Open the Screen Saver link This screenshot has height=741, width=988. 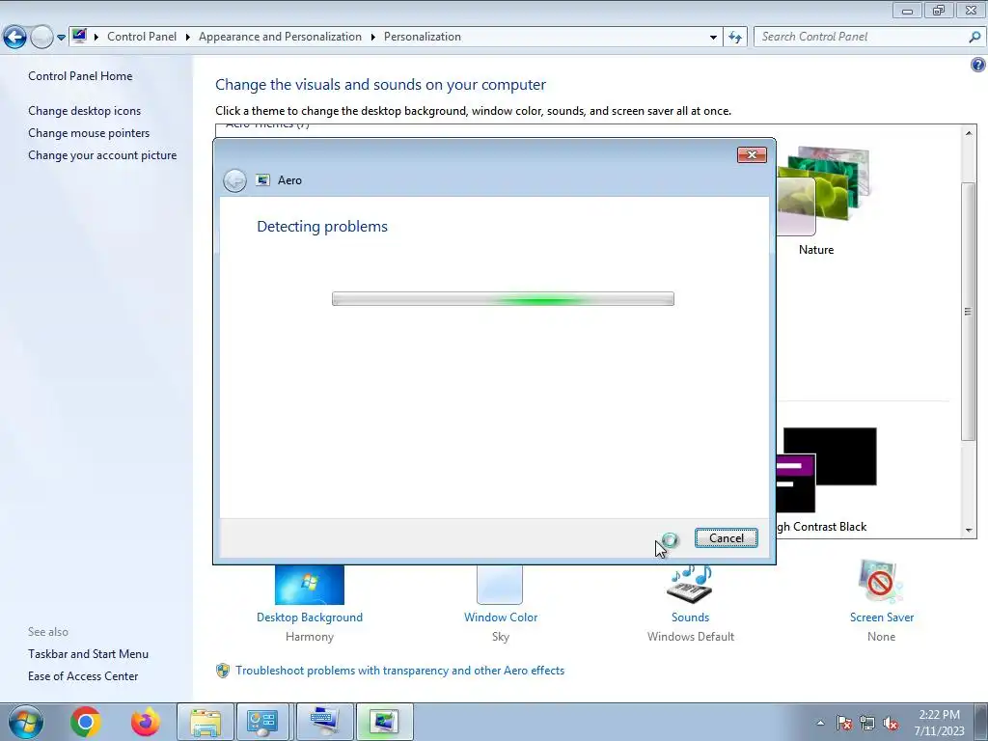pyautogui.click(x=882, y=617)
